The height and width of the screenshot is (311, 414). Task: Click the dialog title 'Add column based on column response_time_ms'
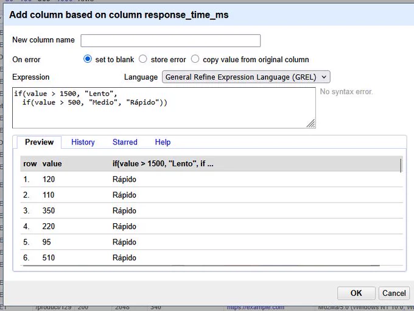click(x=119, y=15)
